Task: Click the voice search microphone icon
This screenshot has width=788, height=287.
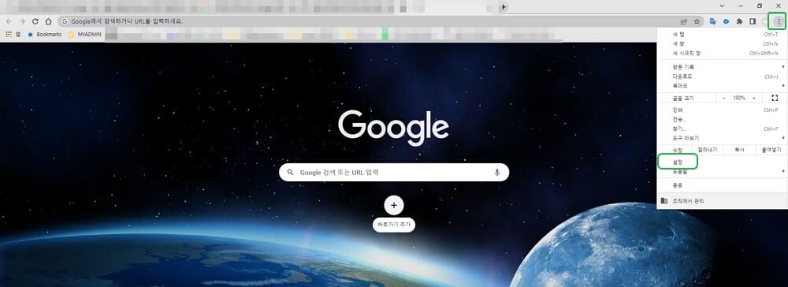Action: coord(497,173)
